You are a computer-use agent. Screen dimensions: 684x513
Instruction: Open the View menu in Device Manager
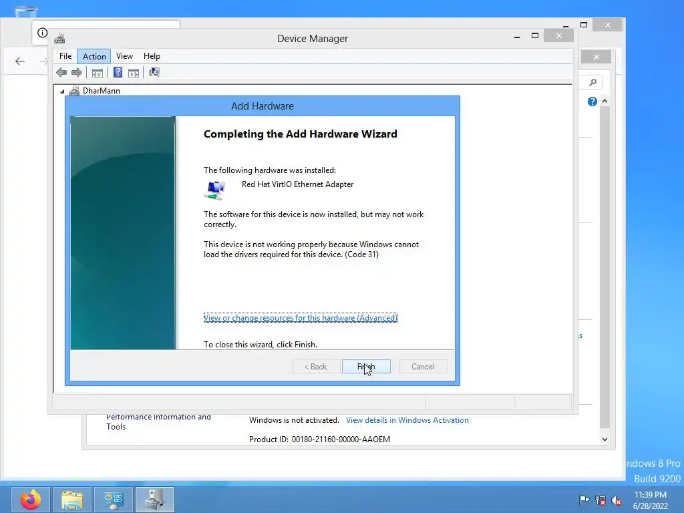(x=124, y=56)
